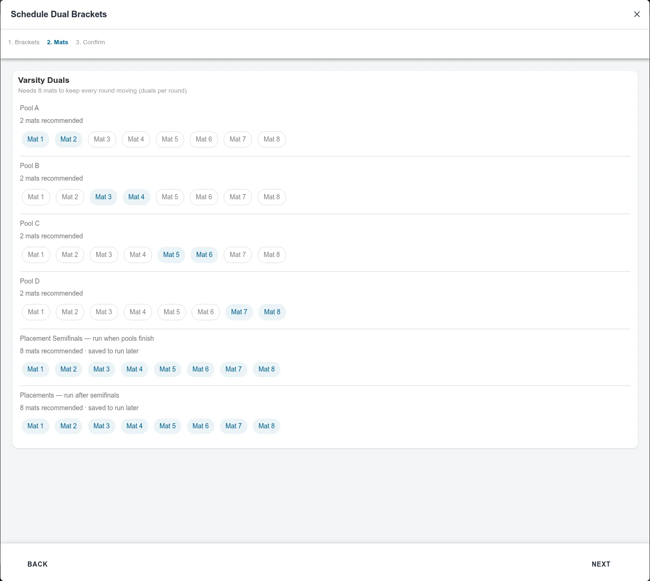Screen dimensions: 650x581
Task: Add Mat 8 to Pool C
Action: coord(272,255)
